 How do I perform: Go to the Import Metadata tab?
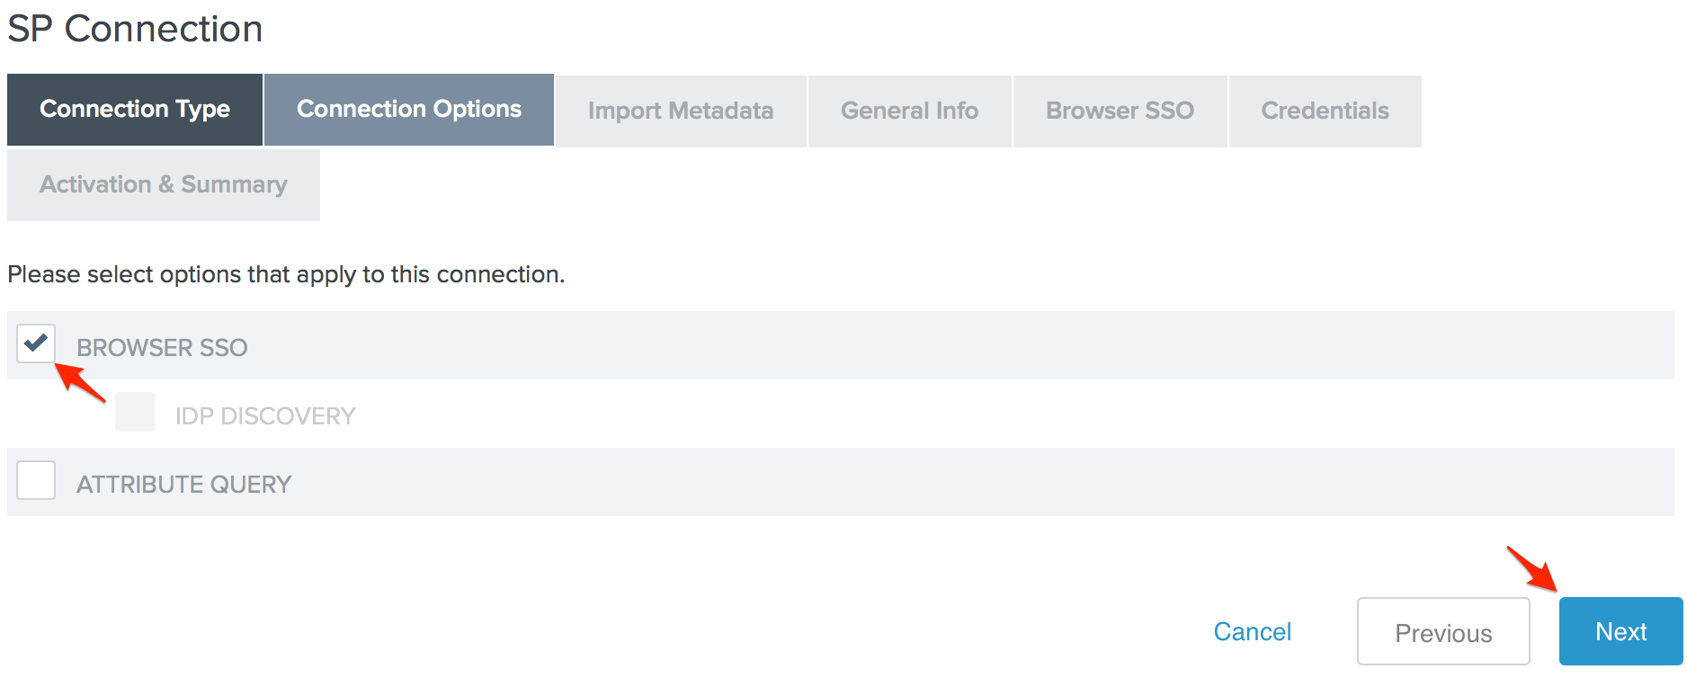pyautogui.click(x=681, y=112)
